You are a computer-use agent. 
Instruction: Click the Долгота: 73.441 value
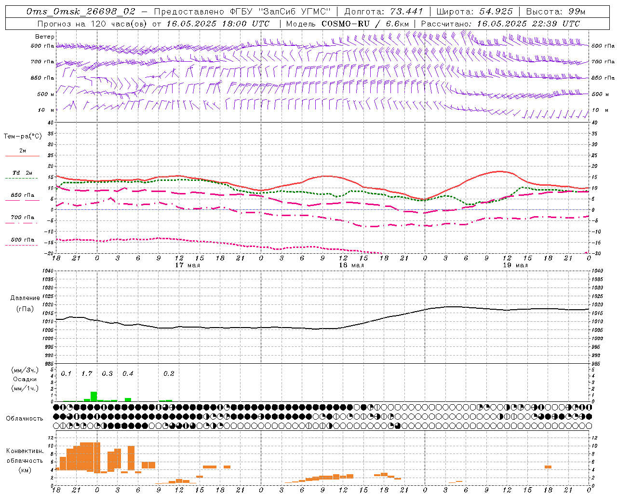(384, 12)
